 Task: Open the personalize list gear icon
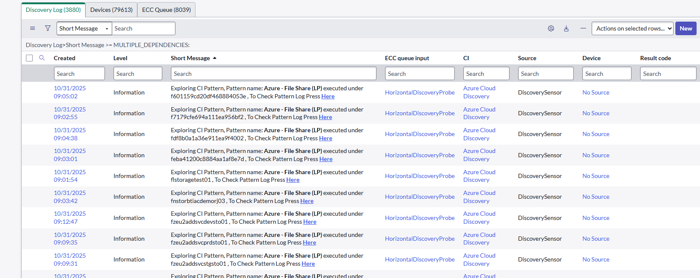551,28
